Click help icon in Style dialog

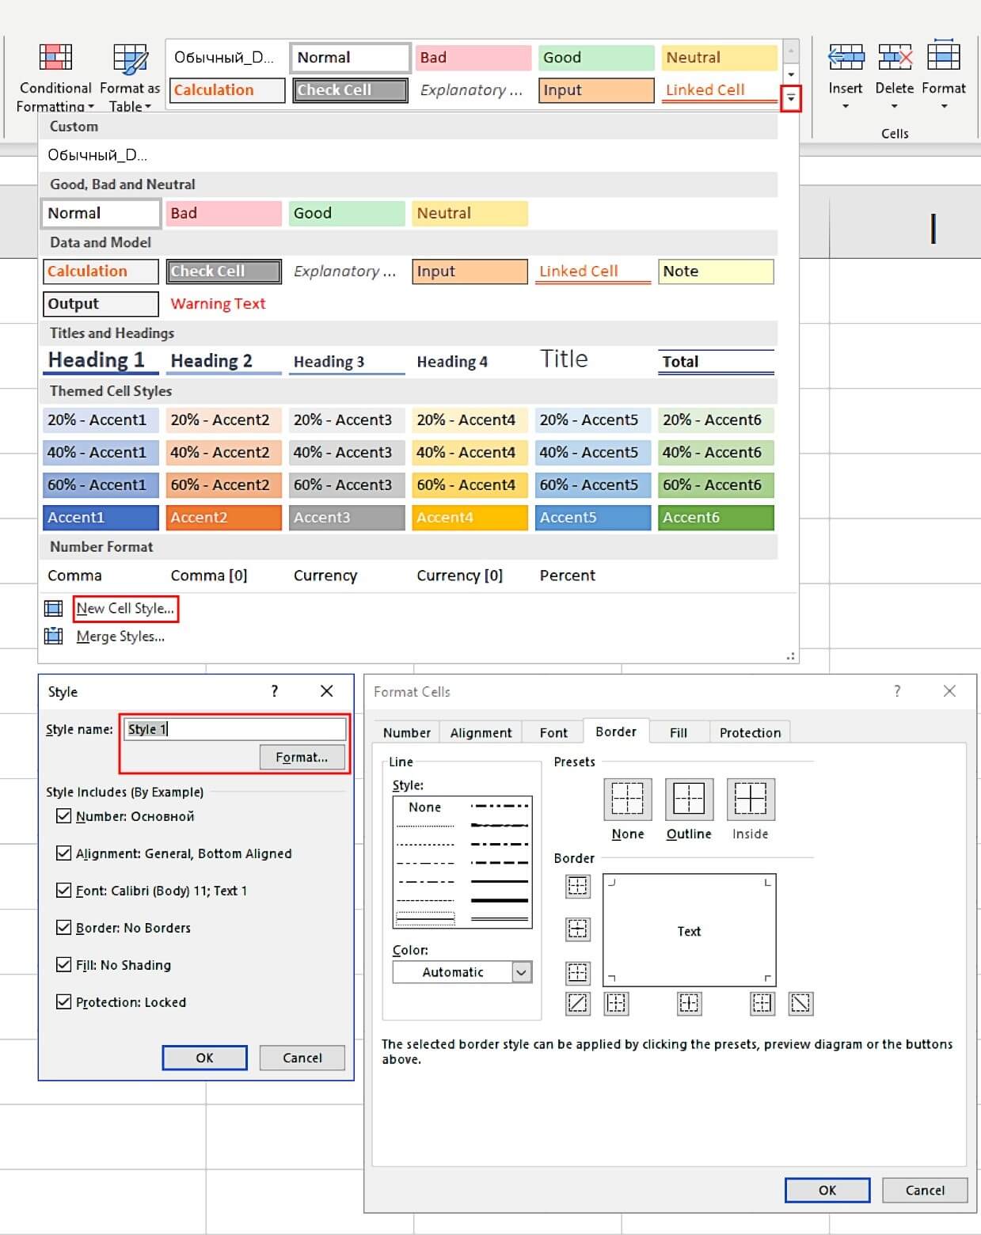coord(275,691)
